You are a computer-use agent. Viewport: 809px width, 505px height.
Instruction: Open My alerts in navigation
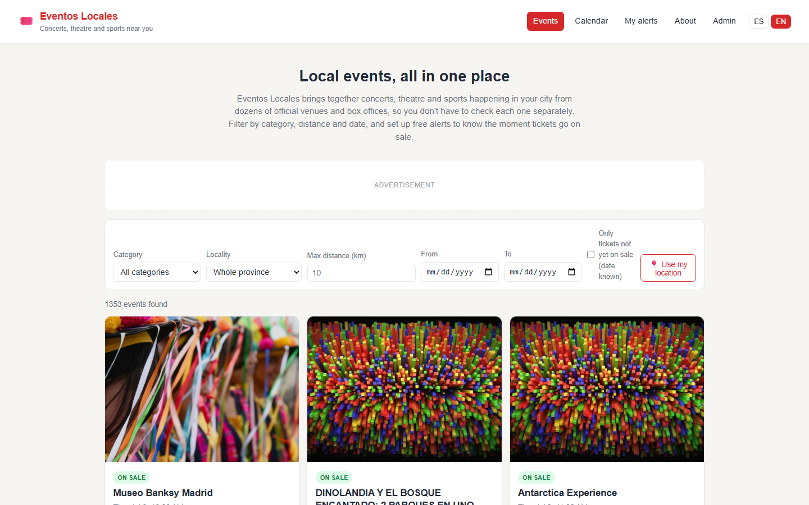click(x=641, y=21)
